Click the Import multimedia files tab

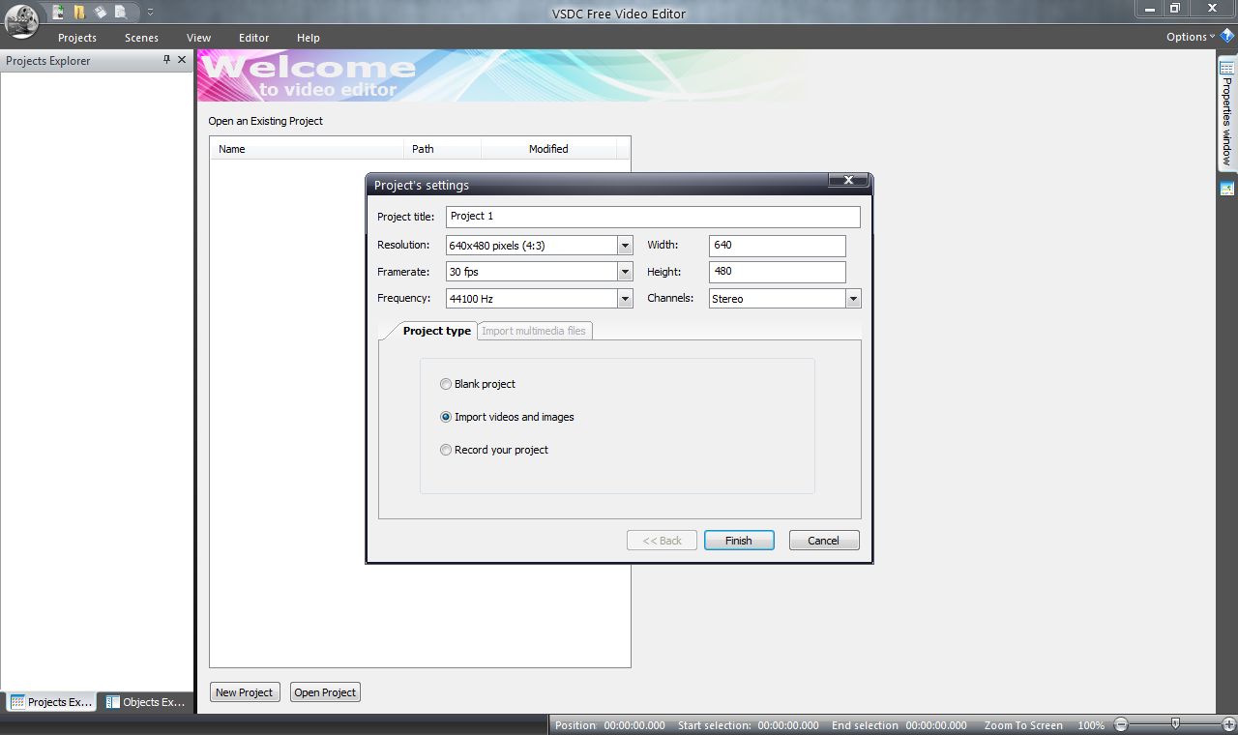coord(534,331)
